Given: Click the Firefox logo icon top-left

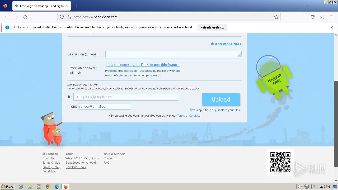Looking at the screenshot, I should (5, 6).
